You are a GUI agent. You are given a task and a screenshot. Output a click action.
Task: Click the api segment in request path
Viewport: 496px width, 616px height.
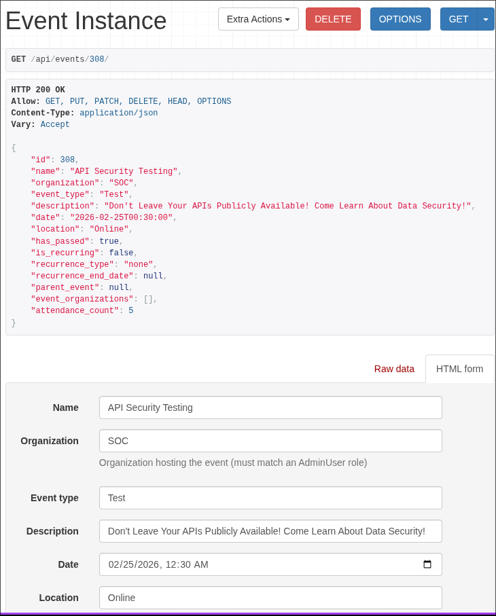pyautogui.click(x=43, y=59)
